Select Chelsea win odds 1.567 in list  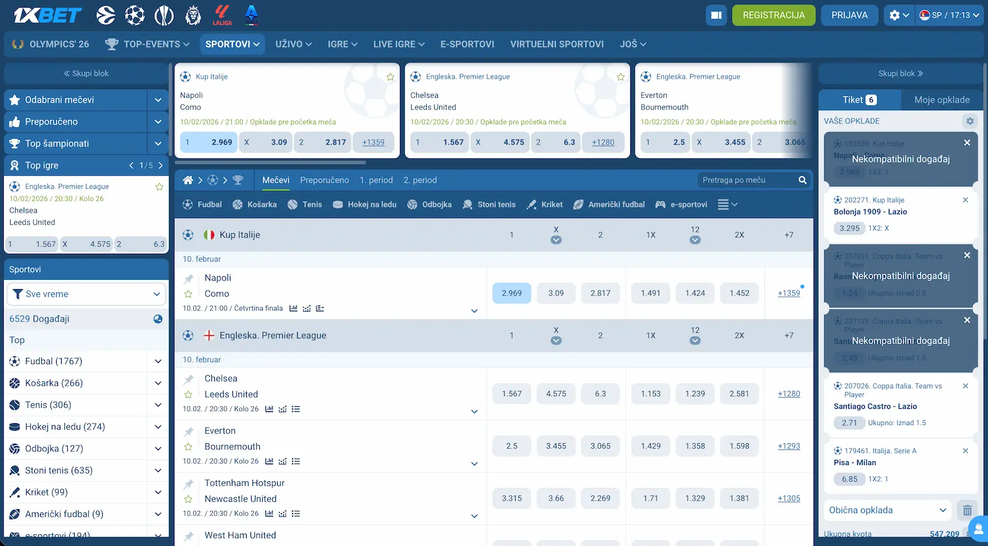[x=511, y=394]
